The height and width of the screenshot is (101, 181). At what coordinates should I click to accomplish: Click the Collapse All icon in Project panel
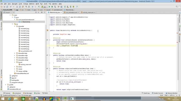[x=38, y=12]
